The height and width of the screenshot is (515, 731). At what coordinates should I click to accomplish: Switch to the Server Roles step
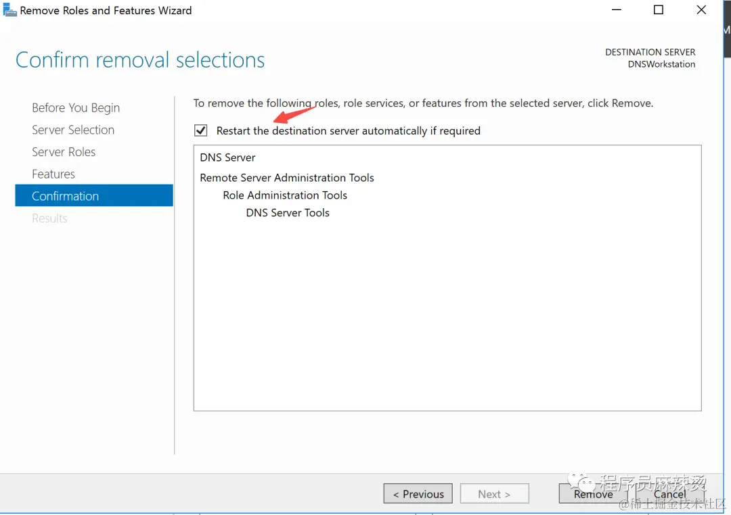coord(64,152)
